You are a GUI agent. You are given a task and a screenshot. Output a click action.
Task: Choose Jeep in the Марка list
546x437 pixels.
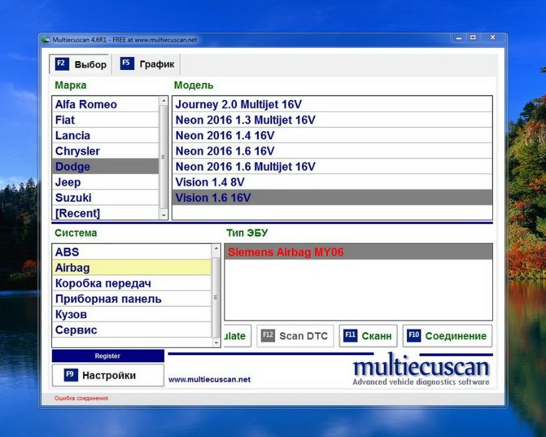[105, 182]
